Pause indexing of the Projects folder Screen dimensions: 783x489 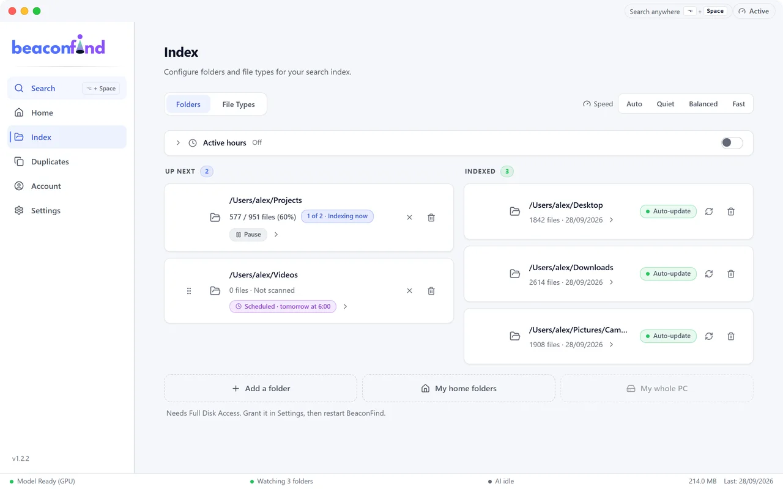248,235
